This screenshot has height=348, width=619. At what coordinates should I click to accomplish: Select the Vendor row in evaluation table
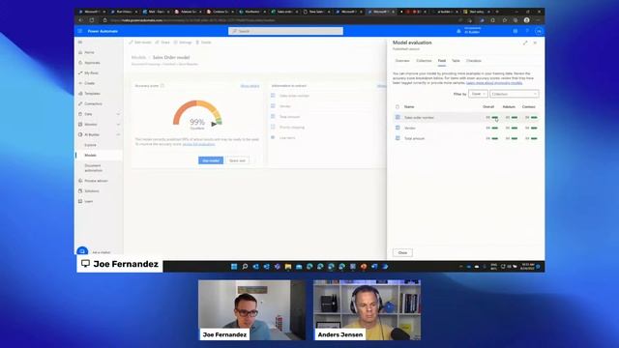coord(466,128)
